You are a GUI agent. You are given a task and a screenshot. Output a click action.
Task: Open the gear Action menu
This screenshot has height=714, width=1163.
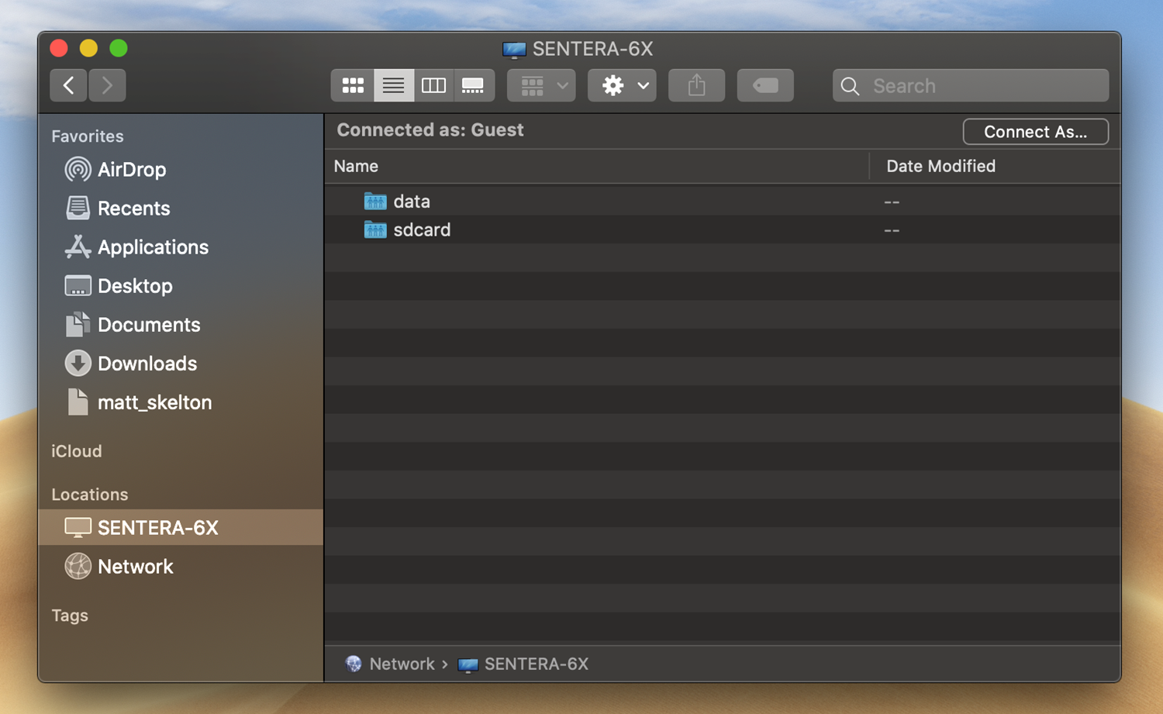[622, 85]
